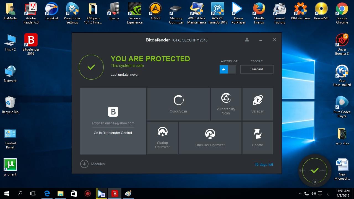
Task: Select the Arabic-named new folder icon
Action: (x=342, y=137)
